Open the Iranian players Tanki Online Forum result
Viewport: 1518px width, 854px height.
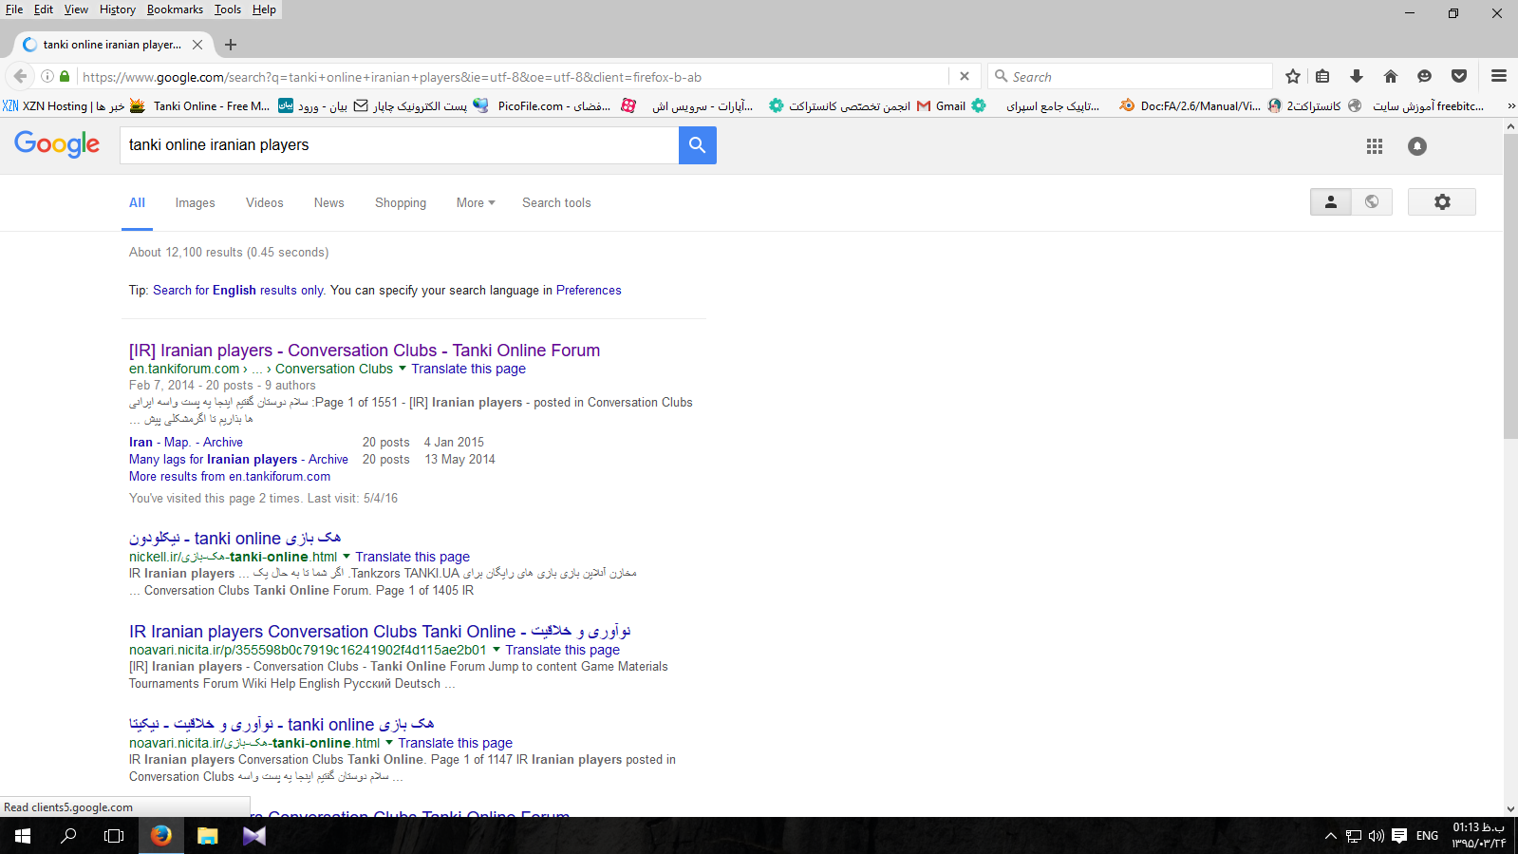pyautogui.click(x=364, y=351)
